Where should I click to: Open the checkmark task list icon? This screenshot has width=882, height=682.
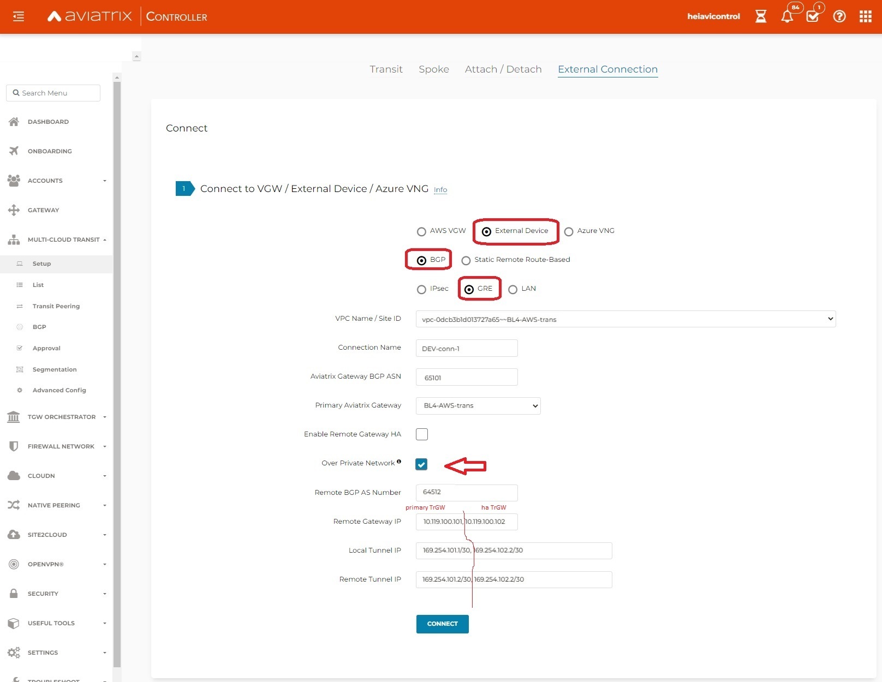[x=813, y=16]
